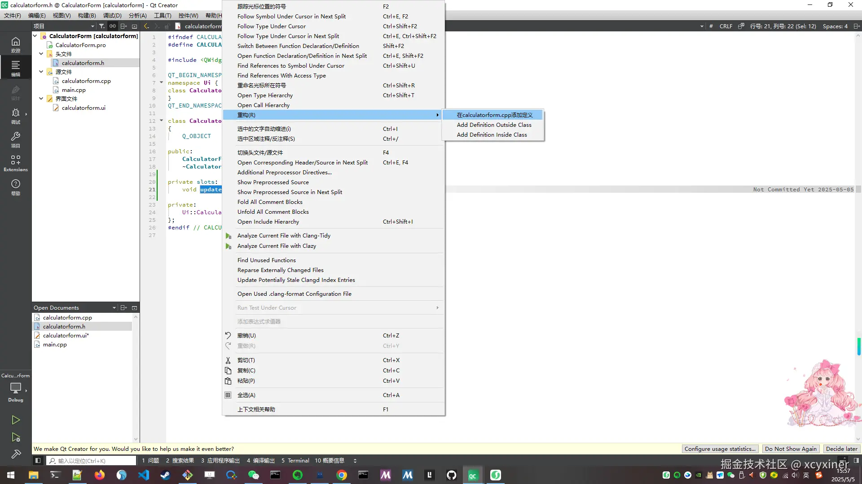Click Spaces: 4 indentation setting
This screenshot has height=484, width=862.
[835, 26]
